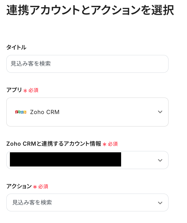Expand the アプリ dropdown chevron
Screen dimensions: 187x223
(x=160, y=112)
